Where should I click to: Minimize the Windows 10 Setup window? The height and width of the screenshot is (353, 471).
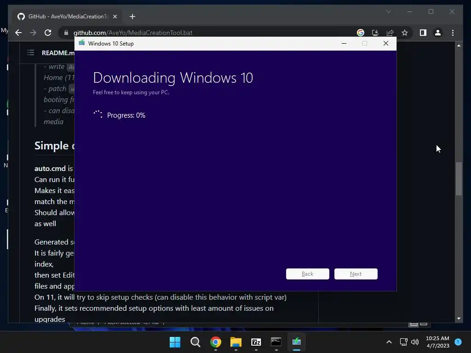[x=344, y=44]
